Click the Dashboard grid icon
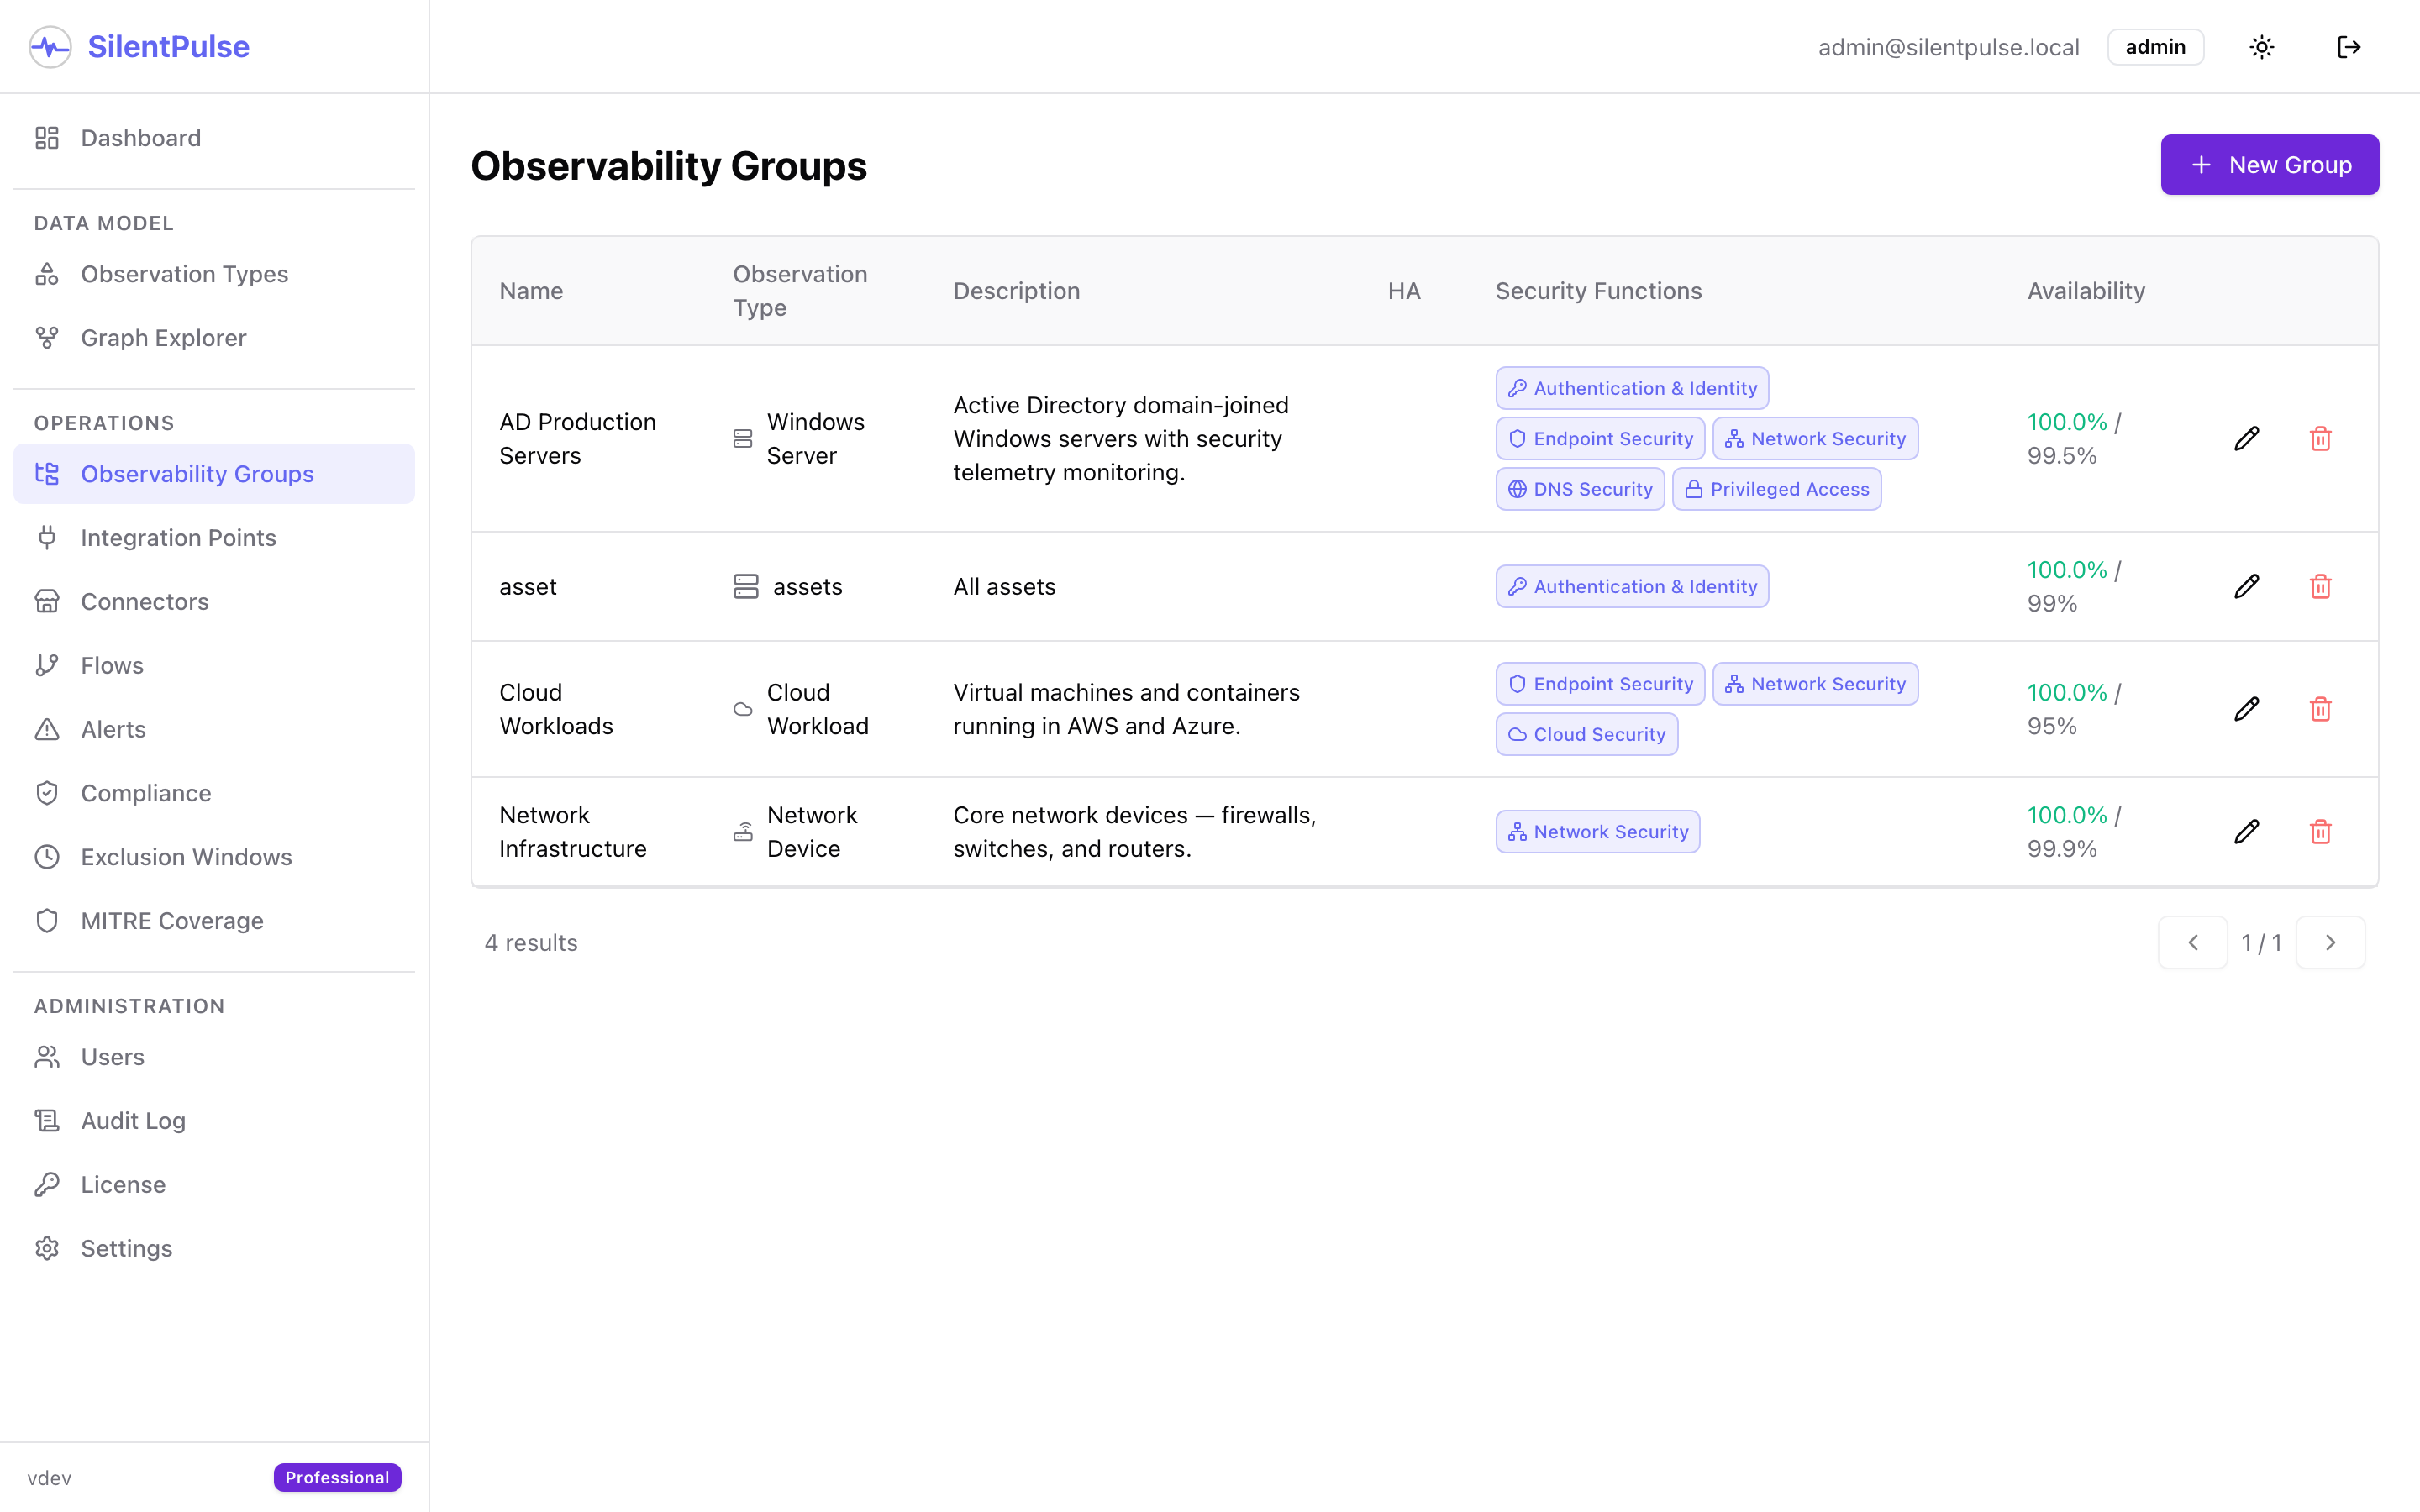 pos(47,138)
